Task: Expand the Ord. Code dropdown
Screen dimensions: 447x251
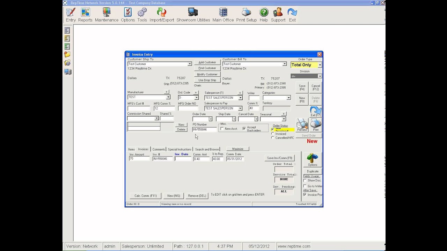Action: (x=196, y=98)
